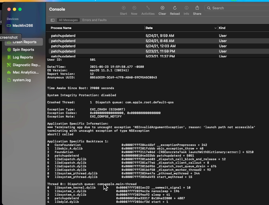Clear the console messages
269x205 pixels.
coord(162,8)
